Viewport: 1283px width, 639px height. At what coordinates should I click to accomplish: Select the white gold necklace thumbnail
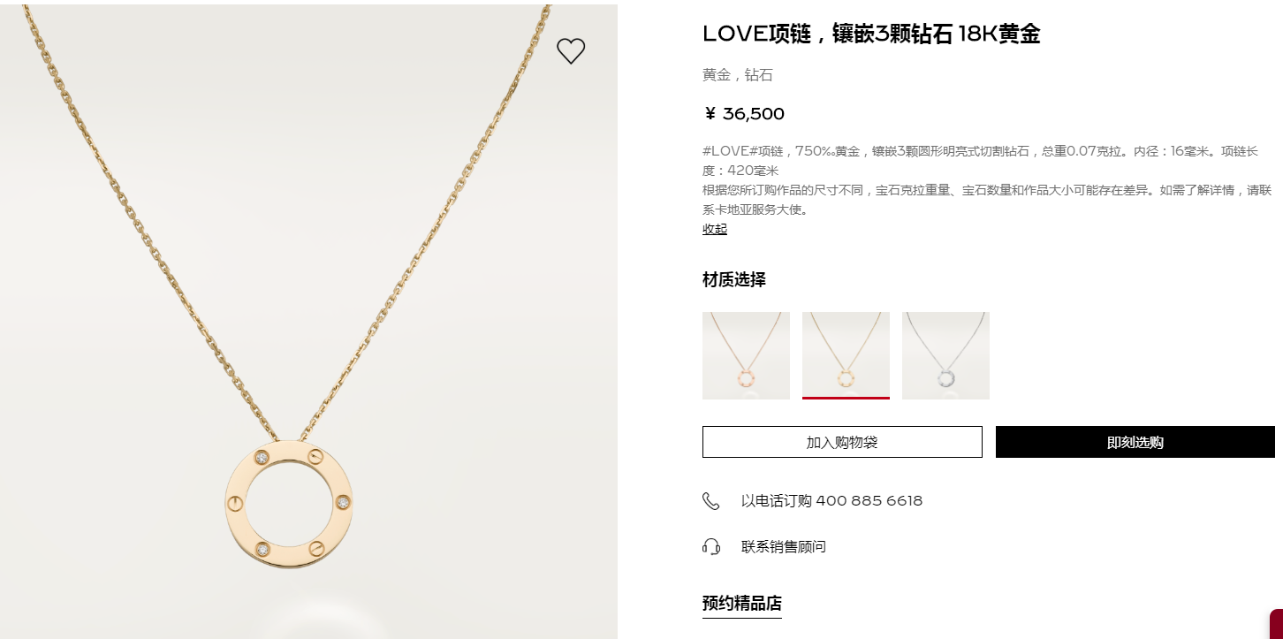945,355
